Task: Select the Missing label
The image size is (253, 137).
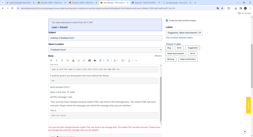Action: (171, 59)
